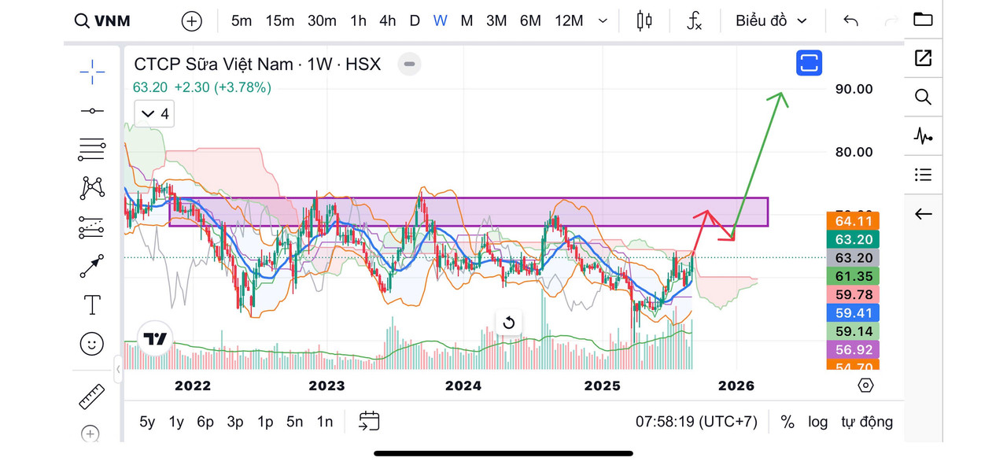Expand the timeframe list chevron
This screenshot has width=1007, height=465.
pyautogui.click(x=603, y=21)
